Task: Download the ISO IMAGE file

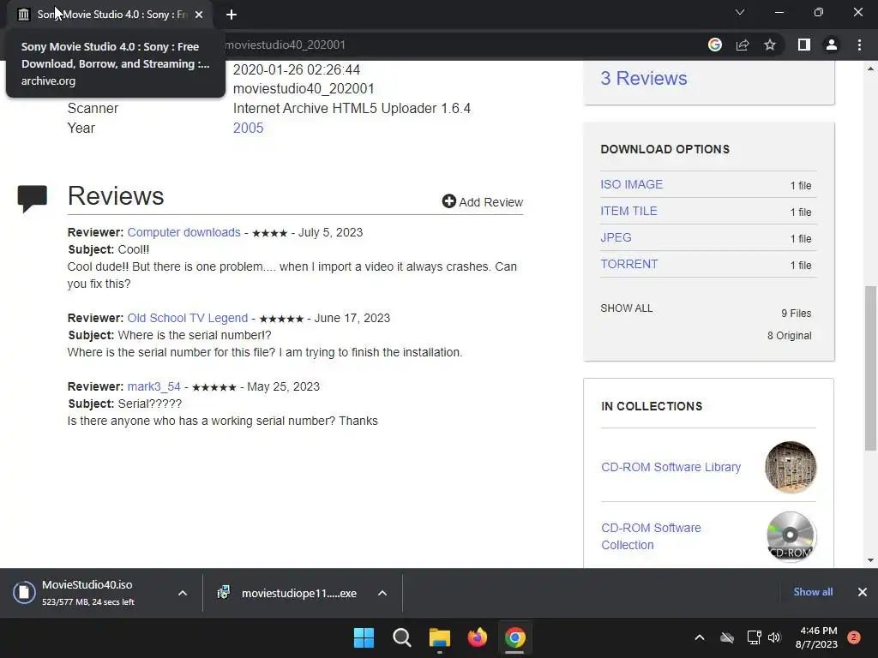Action: coord(632,185)
